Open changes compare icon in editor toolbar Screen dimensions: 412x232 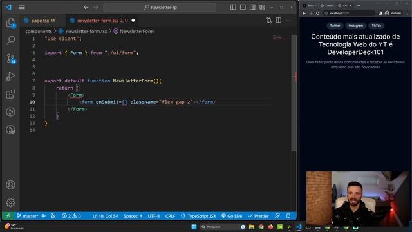[268, 20]
